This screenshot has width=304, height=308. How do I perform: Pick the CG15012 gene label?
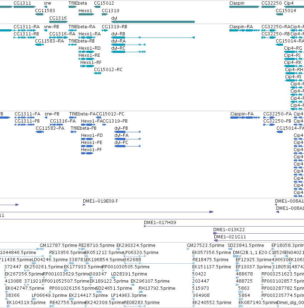click(104, 3)
